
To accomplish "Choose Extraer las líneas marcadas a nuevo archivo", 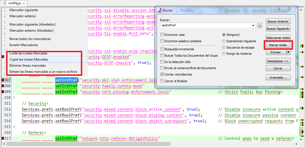I will click(x=43, y=72).
